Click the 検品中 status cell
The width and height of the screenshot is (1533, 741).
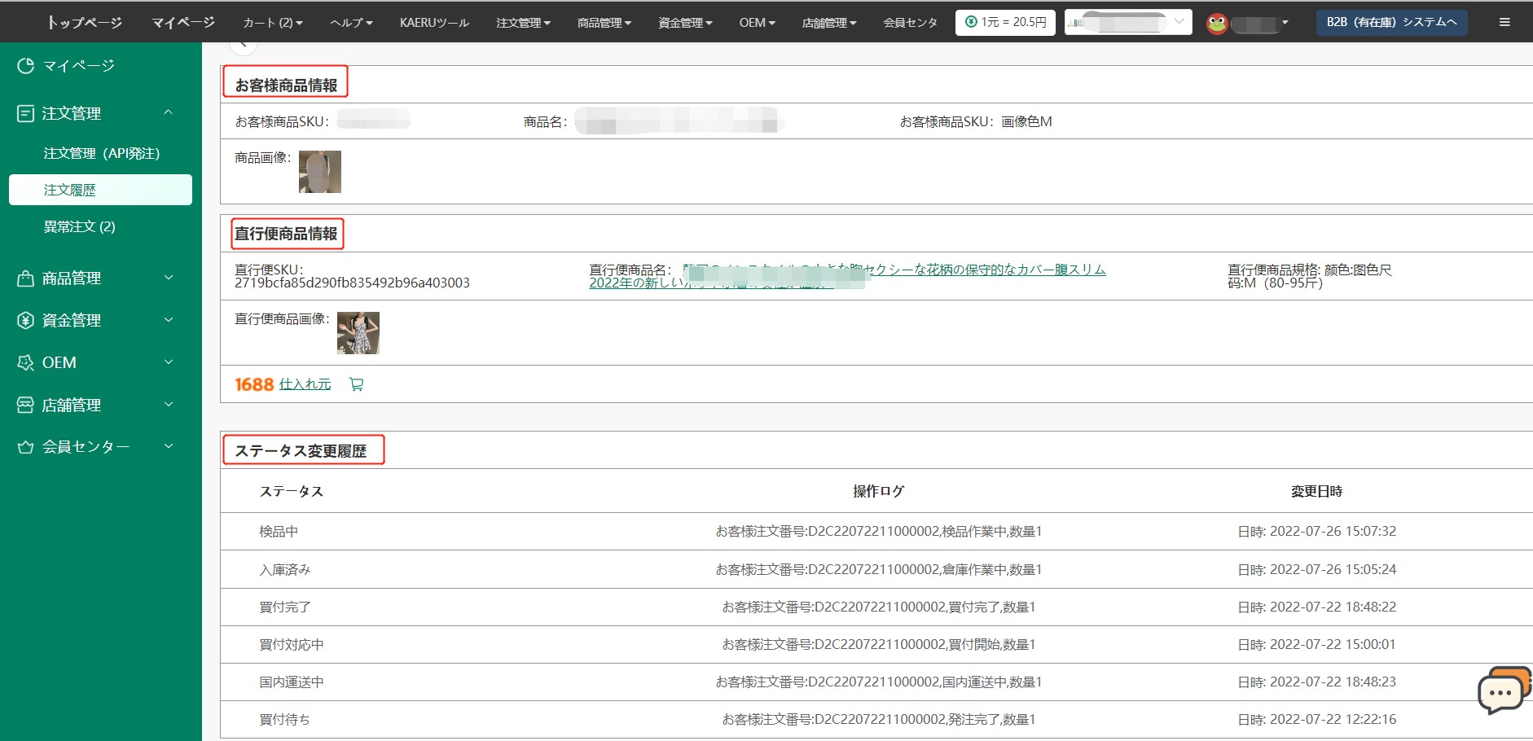tap(279, 532)
